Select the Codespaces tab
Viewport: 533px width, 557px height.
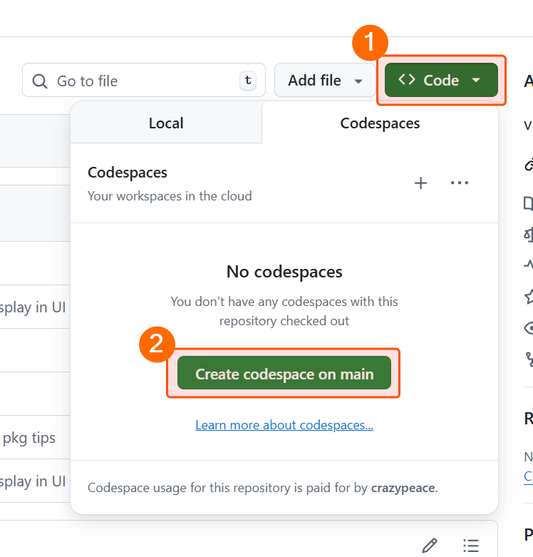click(380, 123)
